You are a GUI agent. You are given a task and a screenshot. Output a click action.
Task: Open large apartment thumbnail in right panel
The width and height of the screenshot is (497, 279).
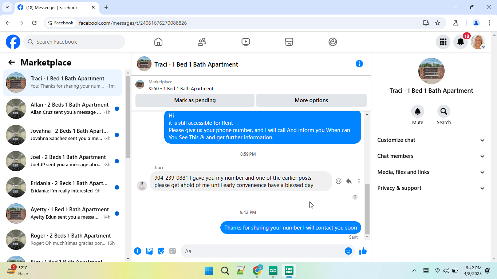point(431,71)
